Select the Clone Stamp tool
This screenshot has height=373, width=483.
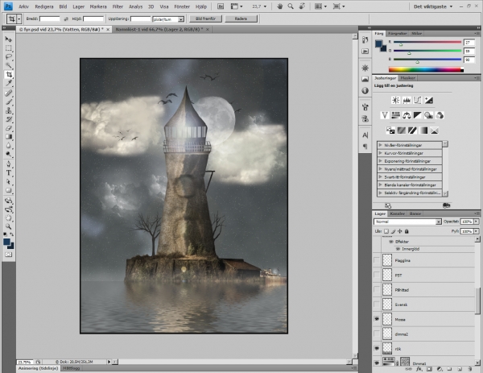(x=8, y=110)
